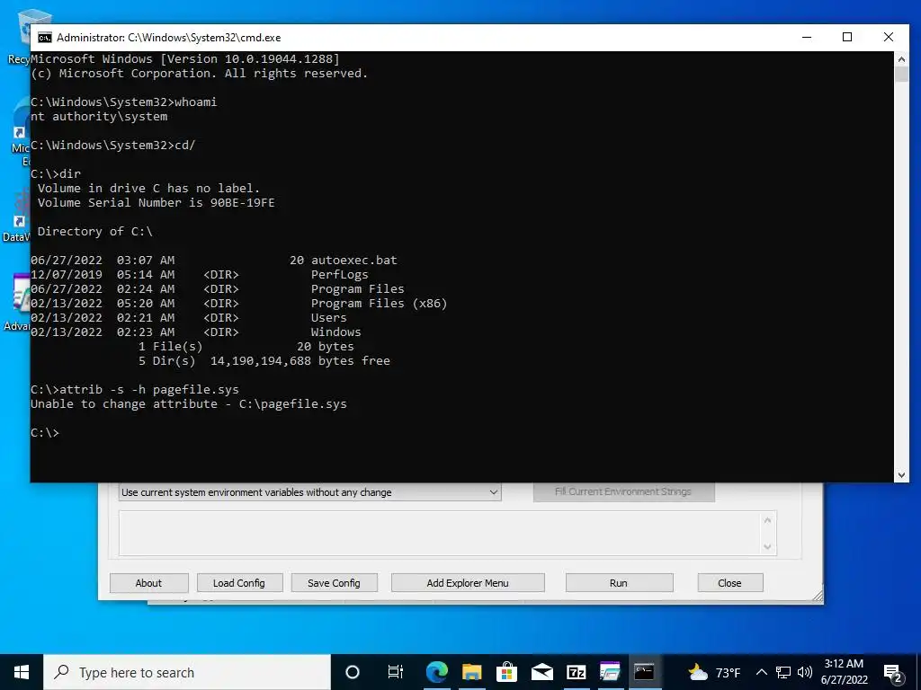Click 'nt authority\system' output text

coord(99,116)
